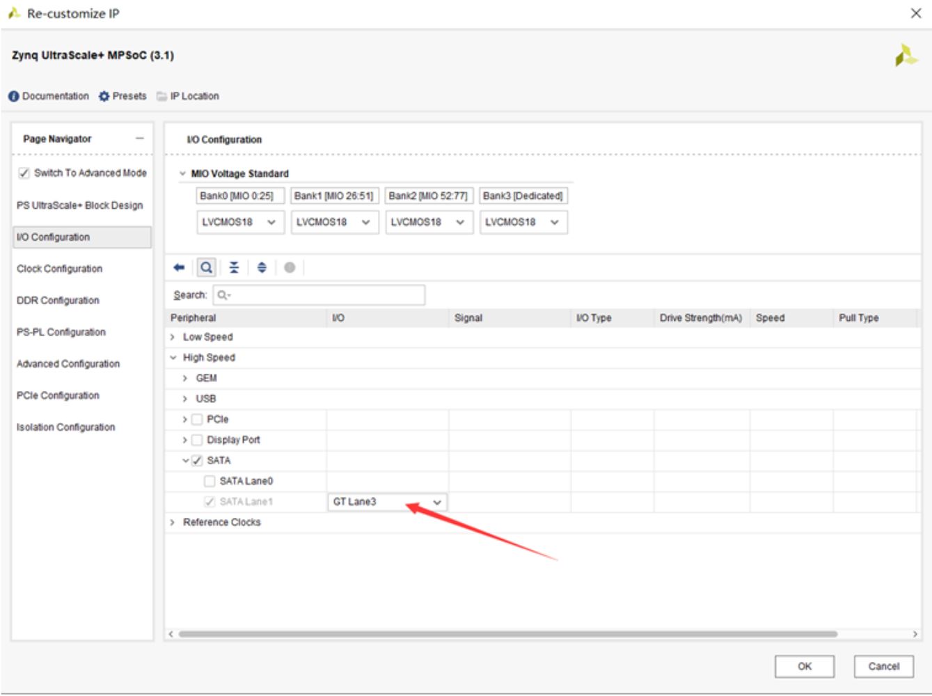Click the horizontal scrollbar thumb
The height and width of the screenshot is (696, 932).
(507, 634)
